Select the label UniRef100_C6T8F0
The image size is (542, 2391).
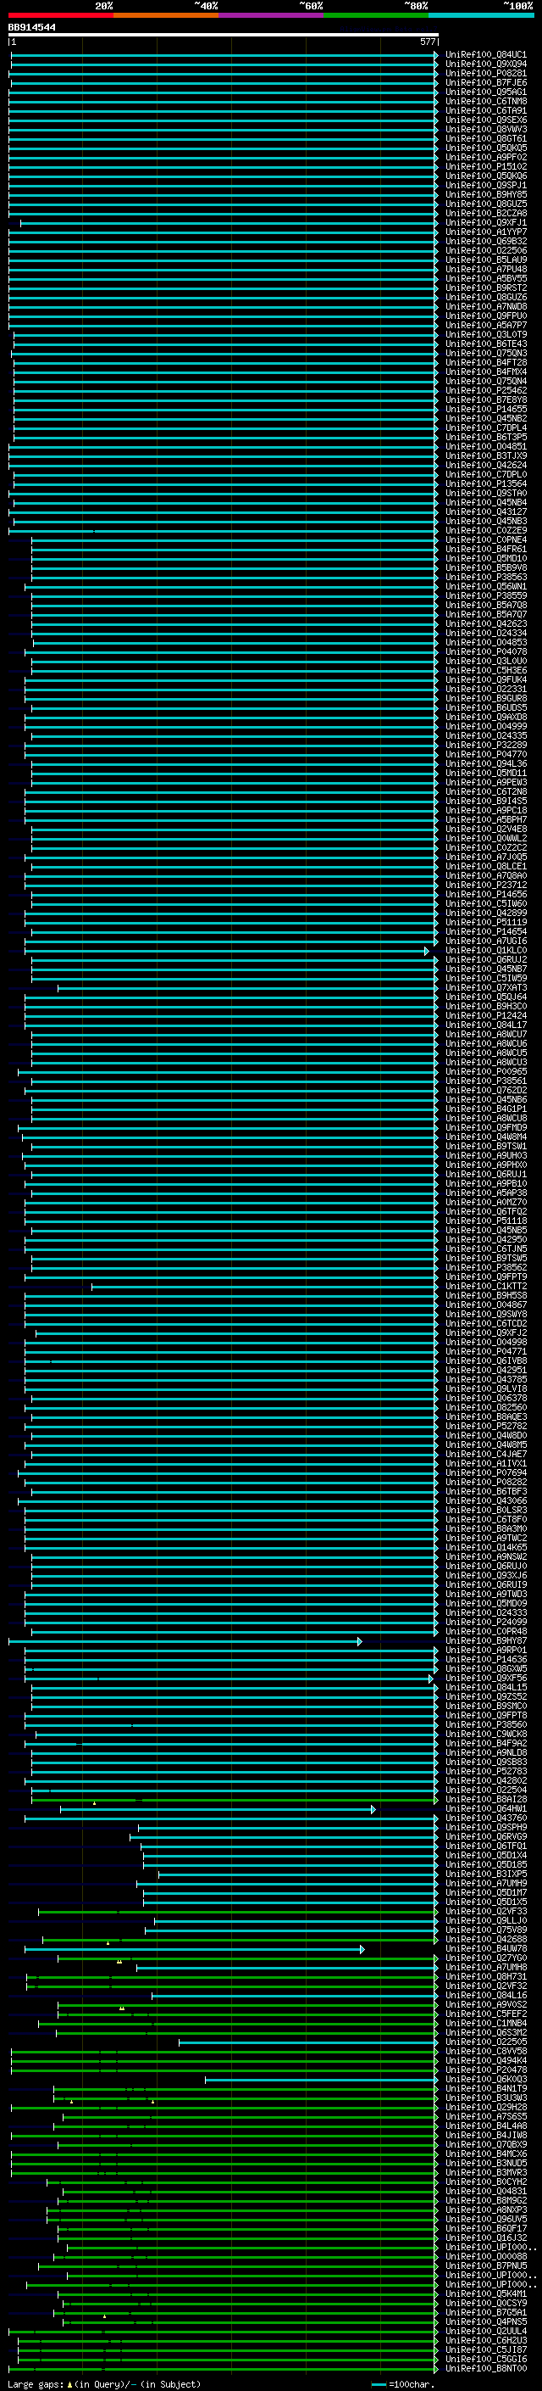(x=486, y=1519)
